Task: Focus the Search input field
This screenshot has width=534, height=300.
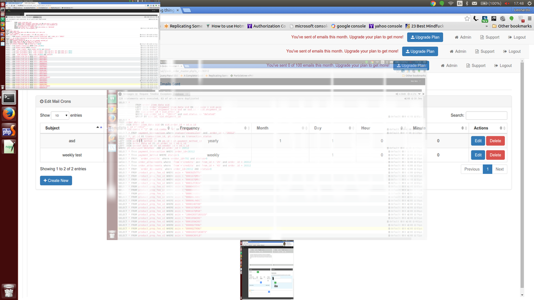Action: pos(486,116)
